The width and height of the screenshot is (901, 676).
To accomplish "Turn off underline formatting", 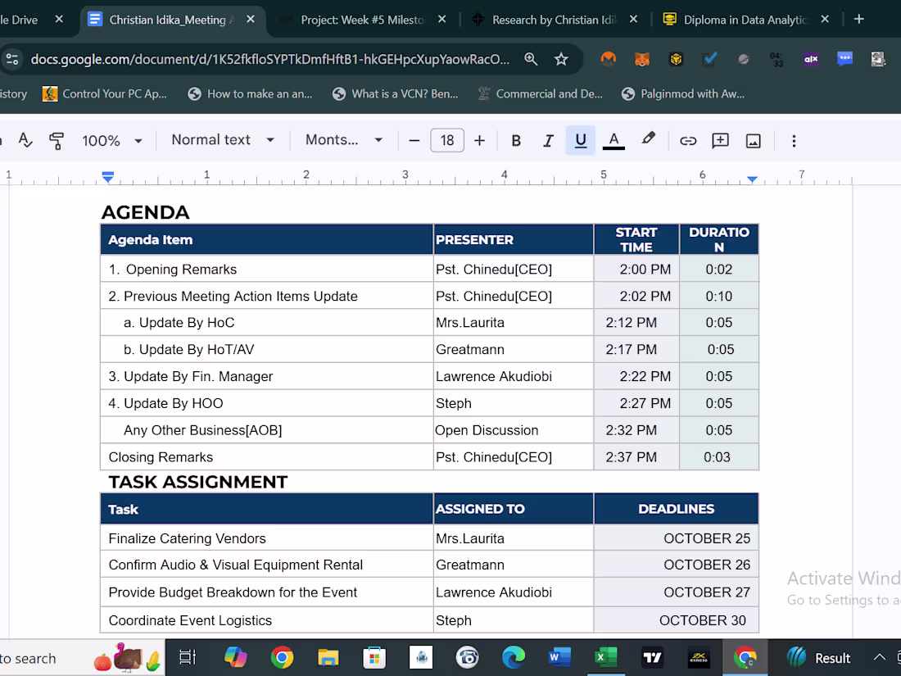I will pos(581,141).
